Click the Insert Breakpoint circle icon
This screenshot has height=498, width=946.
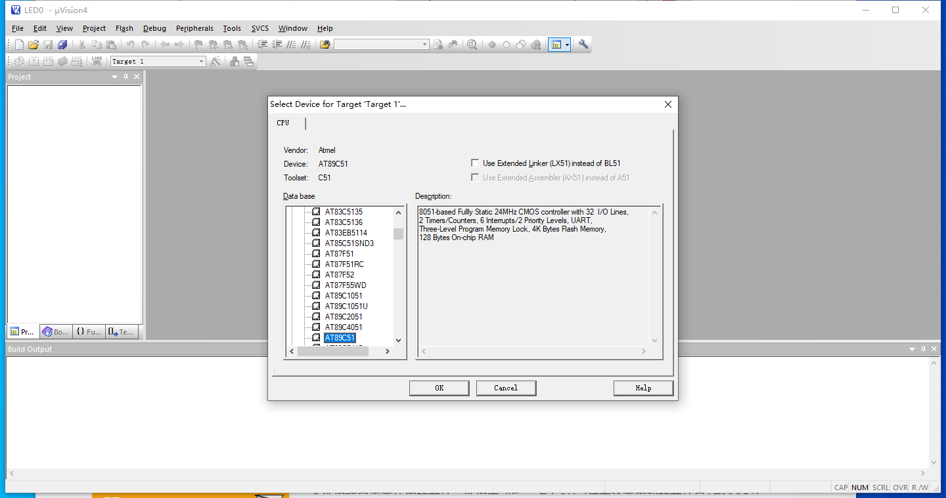click(x=491, y=45)
